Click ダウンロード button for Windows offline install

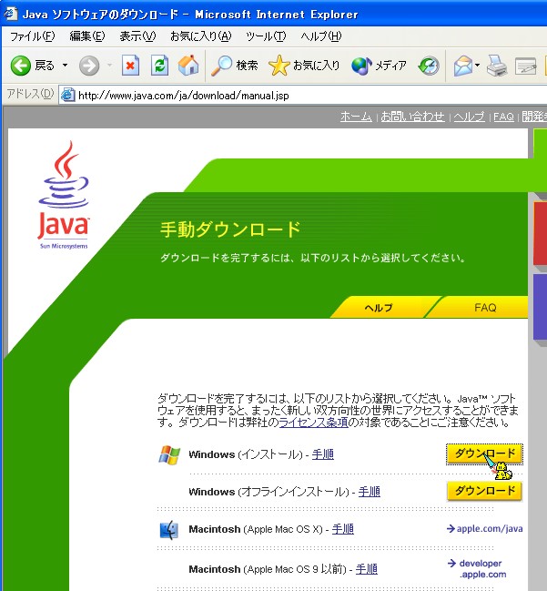coord(484,491)
